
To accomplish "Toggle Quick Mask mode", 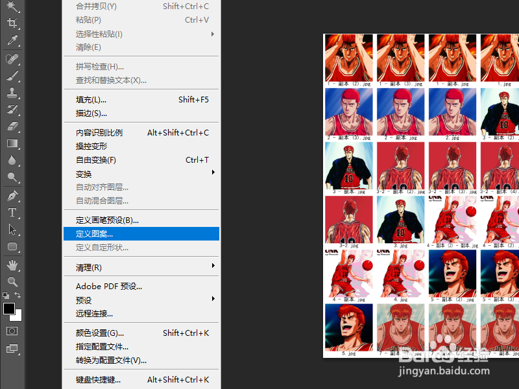I will click(12, 331).
